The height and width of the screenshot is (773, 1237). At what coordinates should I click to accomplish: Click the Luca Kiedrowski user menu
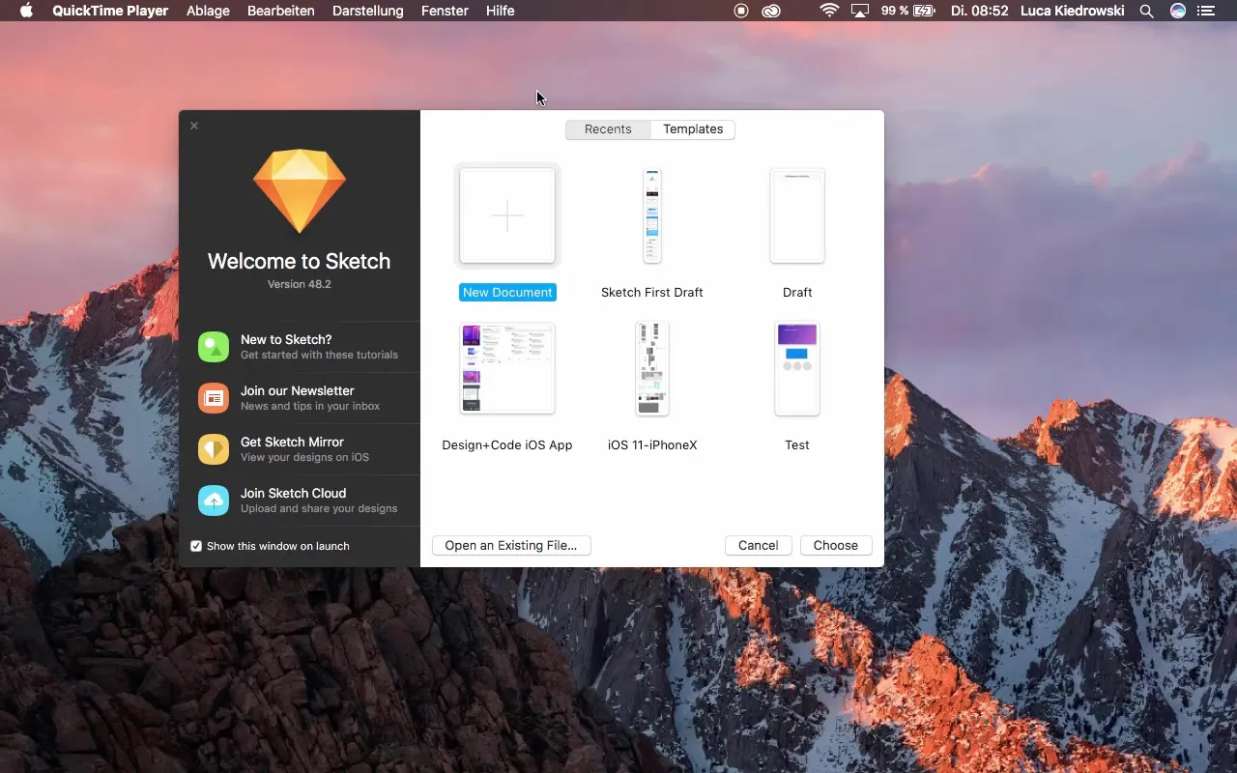coord(1073,11)
